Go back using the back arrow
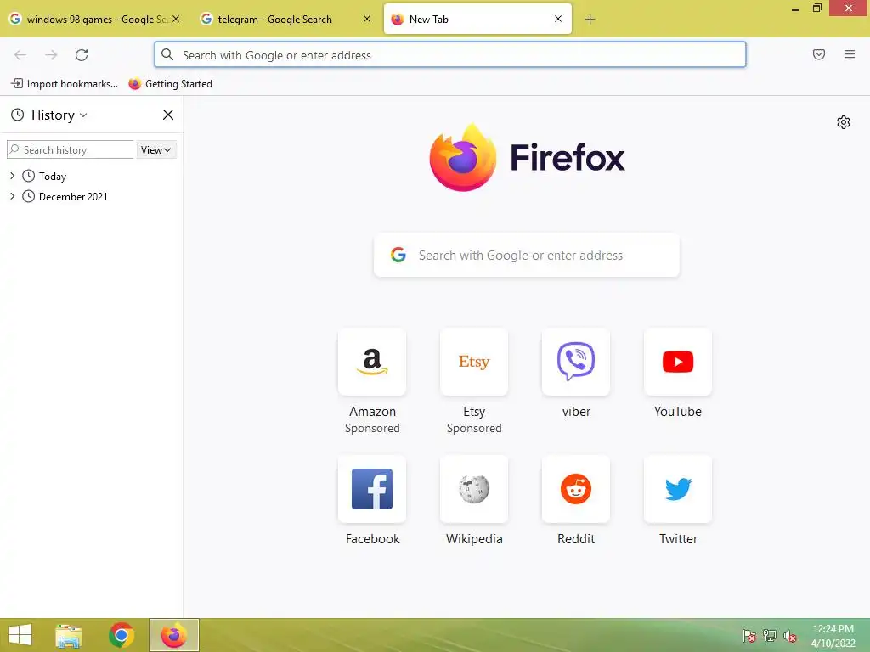Screen dimensions: 870x652 [20, 55]
